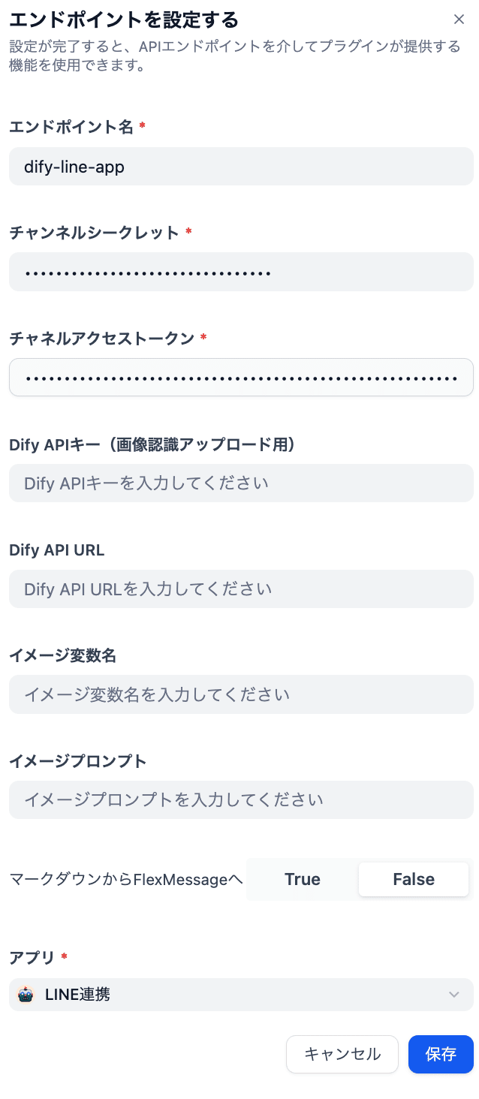479x1099 pixels.
Task: Click the チャンネルシークレット password field
Action: click(x=240, y=272)
